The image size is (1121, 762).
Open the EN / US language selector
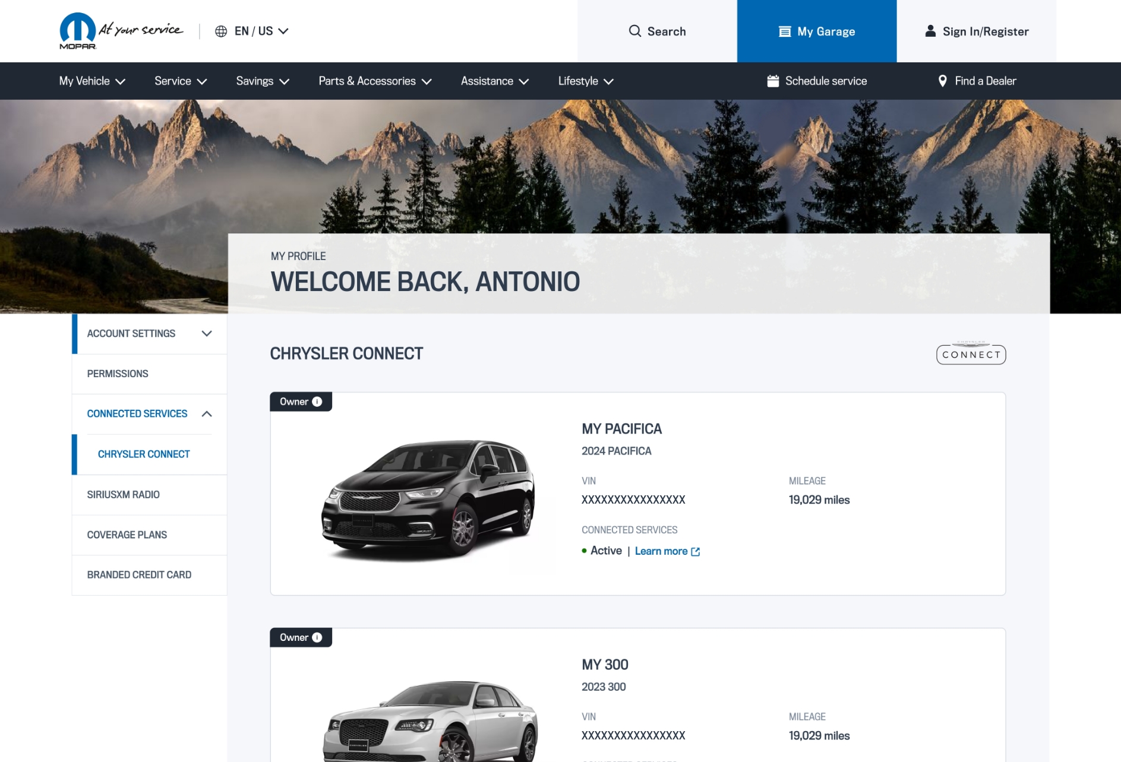pyautogui.click(x=252, y=31)
